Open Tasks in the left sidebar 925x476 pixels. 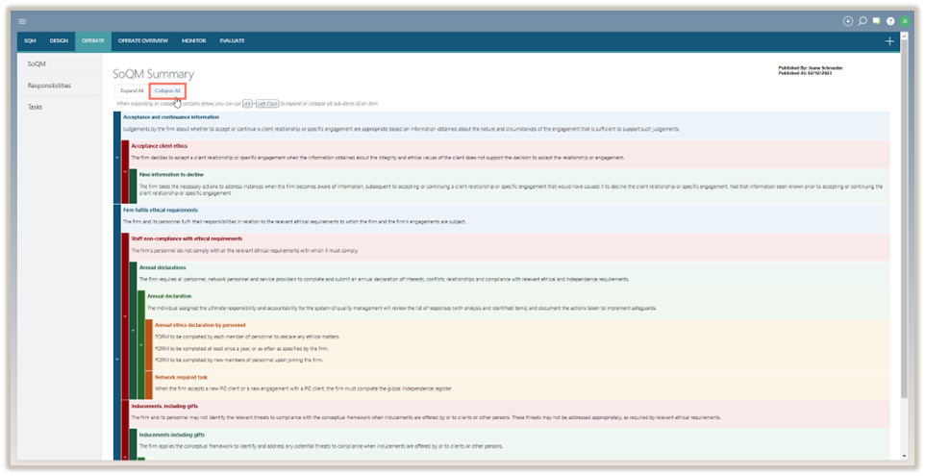coord(35,106)
